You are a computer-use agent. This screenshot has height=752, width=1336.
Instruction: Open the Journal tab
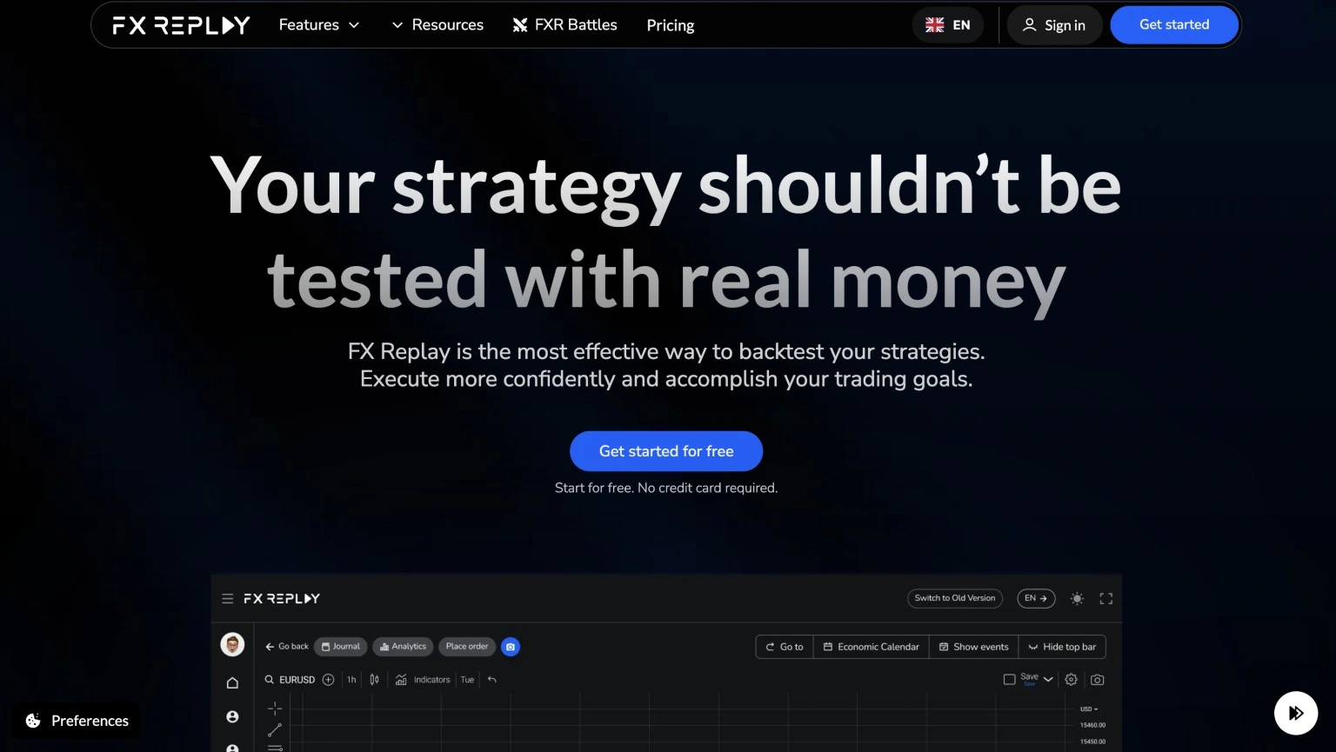(341, 647)
